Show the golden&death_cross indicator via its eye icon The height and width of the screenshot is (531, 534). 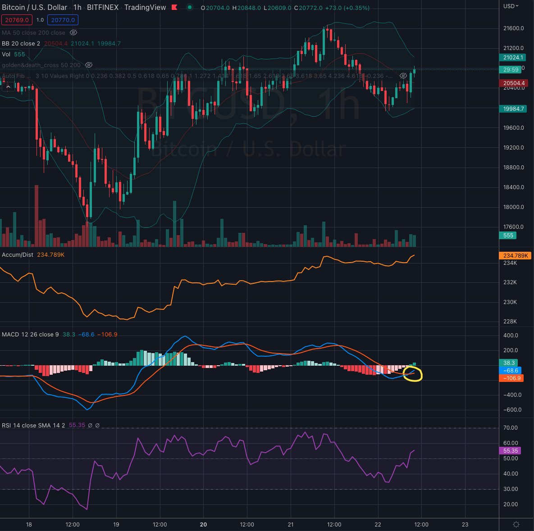pyautogui.click(x=89, y=65)
